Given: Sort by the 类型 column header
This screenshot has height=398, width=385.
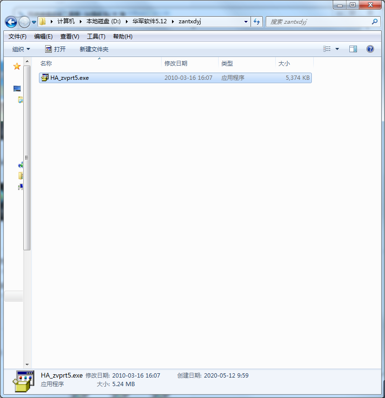Looking at the screenshot, I should click(x=247, y=64).
